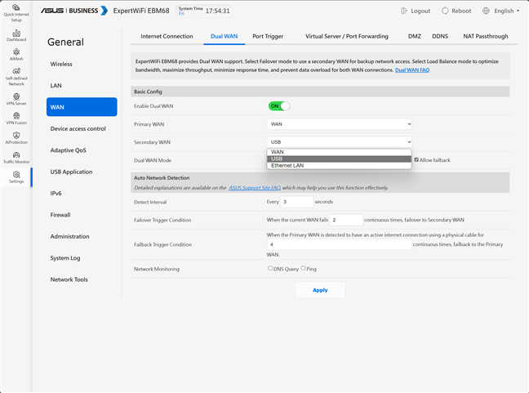
Task: Open AiMesh sidebar icon
Action: click(16, 55)
